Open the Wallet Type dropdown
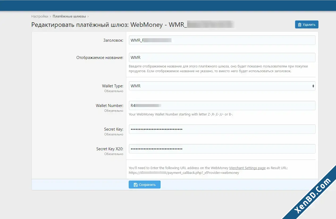336x219 pixels. pos(222,86)
